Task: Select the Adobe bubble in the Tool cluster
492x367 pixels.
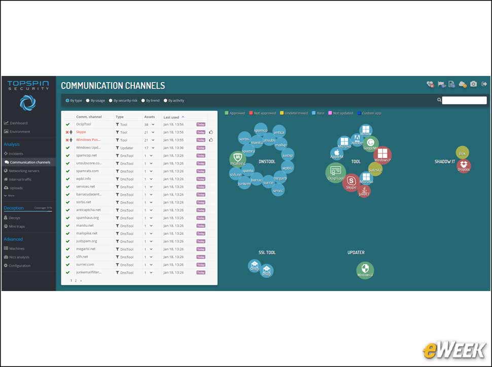Action: pyautogui.click(x=357, y=140)
